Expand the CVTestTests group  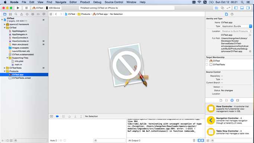(5, 68)
